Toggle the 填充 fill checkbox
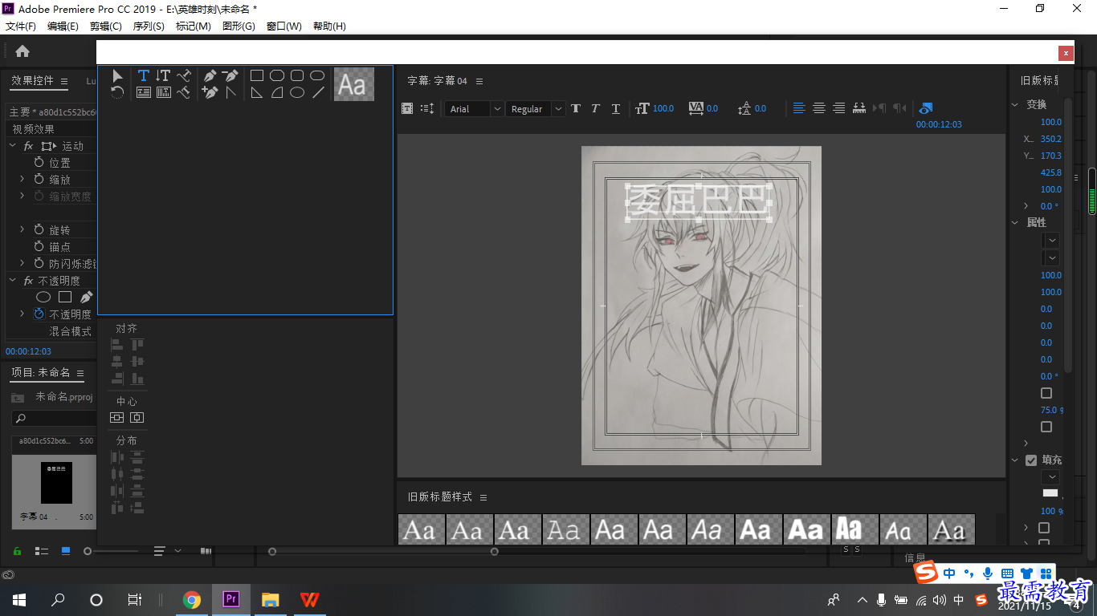The height and width of the screenshot is (616, 1097). point(1031,460)
